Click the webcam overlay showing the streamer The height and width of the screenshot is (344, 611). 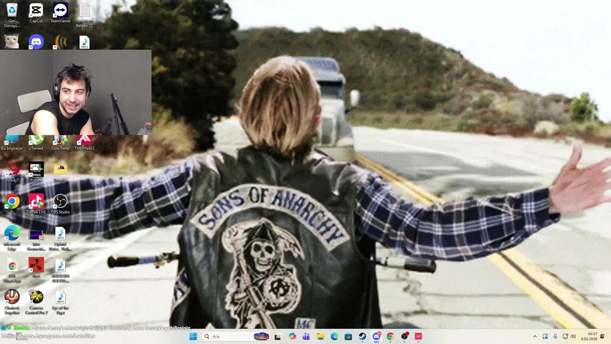pyautogui.click(x=76, y=92)
